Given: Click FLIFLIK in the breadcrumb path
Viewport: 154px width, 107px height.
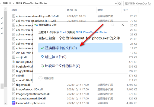Looking at the screenshot, I should tap(7, 4).
